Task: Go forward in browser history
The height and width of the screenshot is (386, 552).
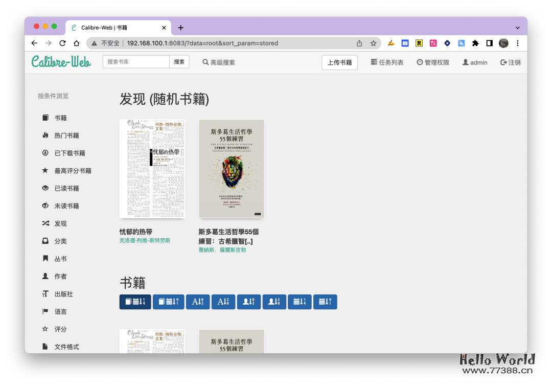Action: 48,43
